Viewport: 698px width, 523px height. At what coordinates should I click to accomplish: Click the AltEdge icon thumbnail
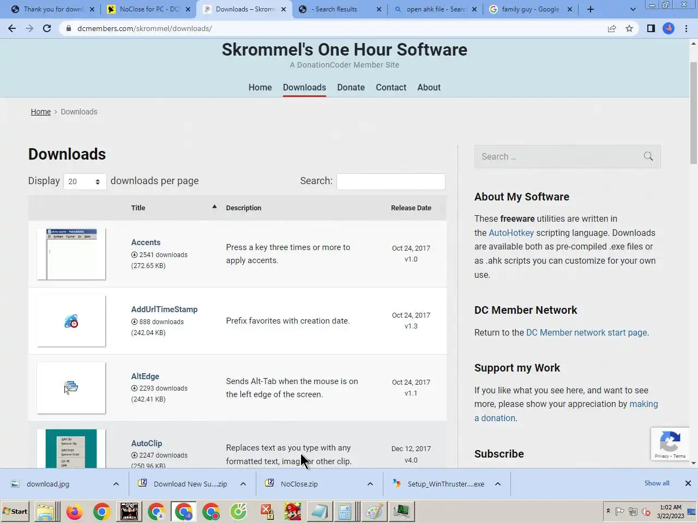pos(71,388)
